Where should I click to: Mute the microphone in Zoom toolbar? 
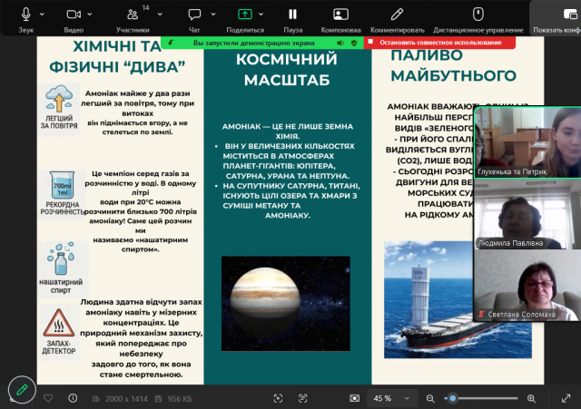click(x=25, y=15)
